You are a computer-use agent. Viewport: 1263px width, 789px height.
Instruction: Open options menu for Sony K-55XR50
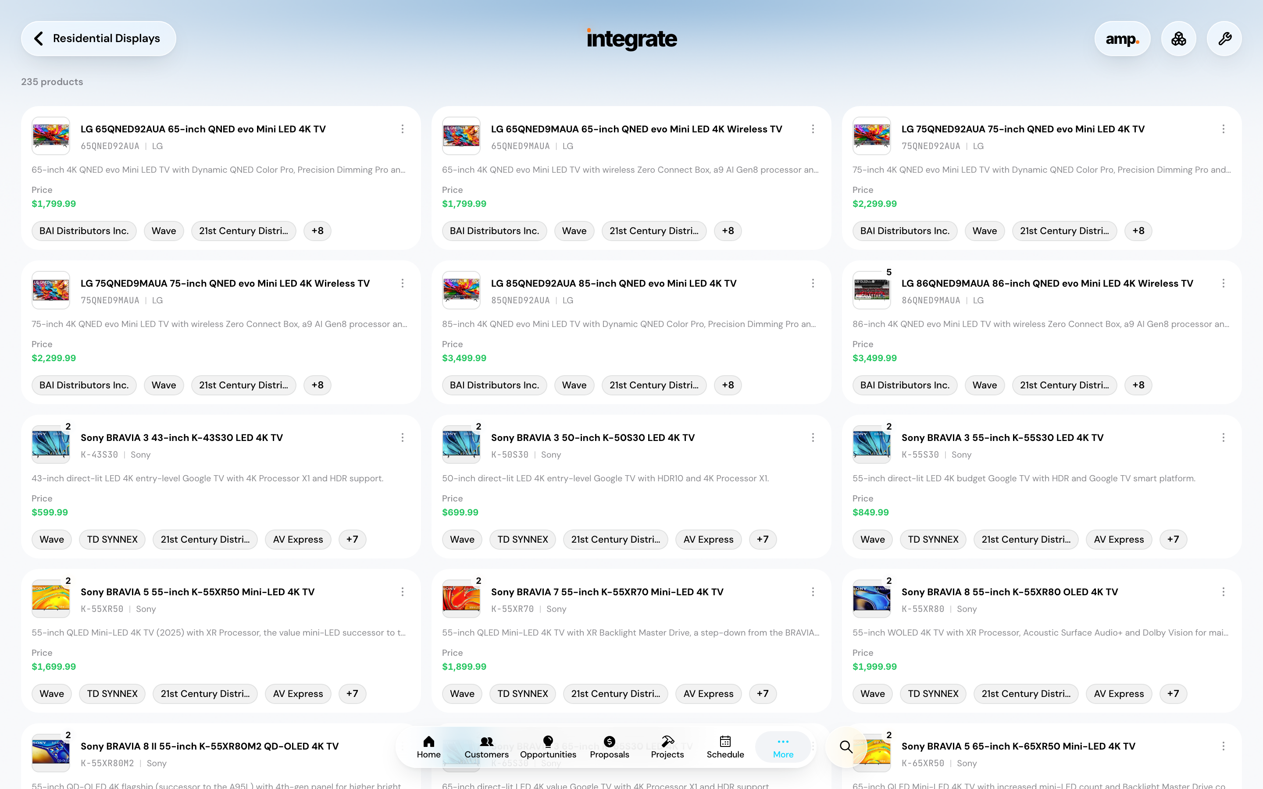tap(403, 592)
